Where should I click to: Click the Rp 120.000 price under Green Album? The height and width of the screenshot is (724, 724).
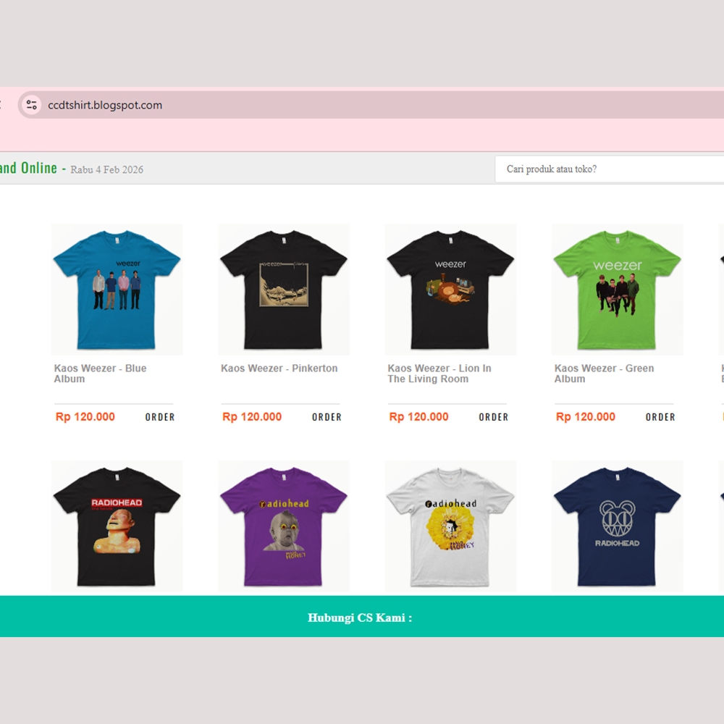pos(585,417)
